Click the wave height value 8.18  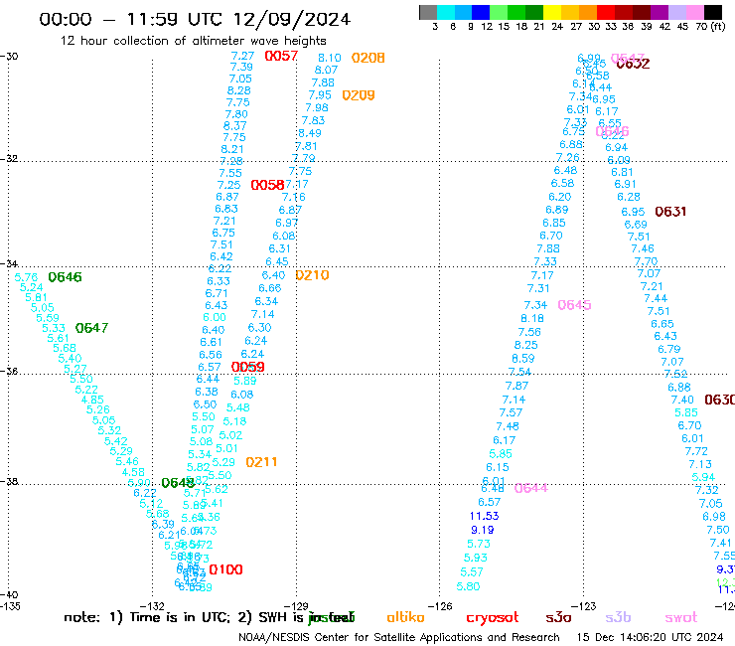(x=532, y=319)
